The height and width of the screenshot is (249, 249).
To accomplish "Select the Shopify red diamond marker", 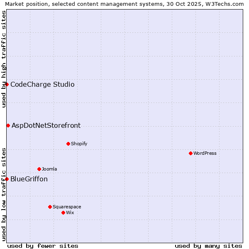I will tap(68, 144).
